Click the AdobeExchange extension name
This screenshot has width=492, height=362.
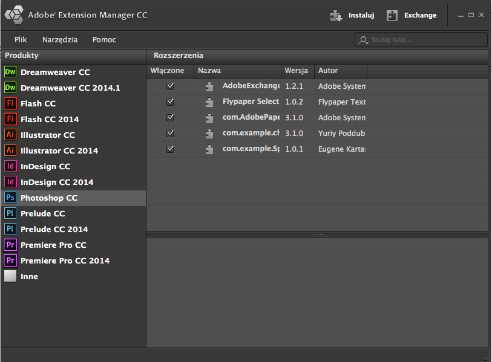click(x=251, y=86)
